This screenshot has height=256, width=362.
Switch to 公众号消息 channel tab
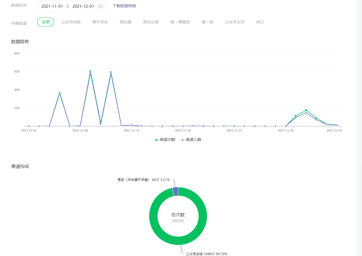point(71,22)
